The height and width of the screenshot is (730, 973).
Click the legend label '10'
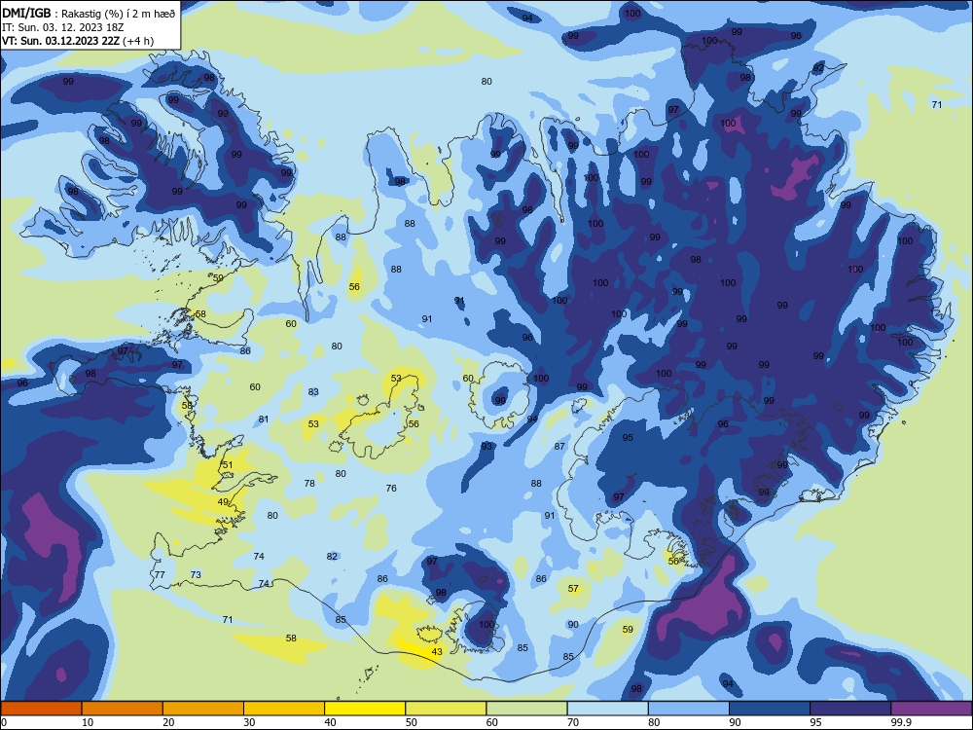click(88, 722)
